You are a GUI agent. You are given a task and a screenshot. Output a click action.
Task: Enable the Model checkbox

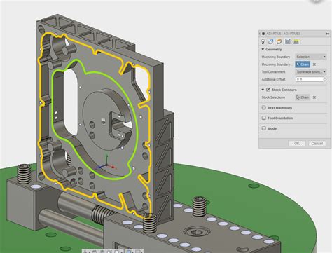click(264, 128)
